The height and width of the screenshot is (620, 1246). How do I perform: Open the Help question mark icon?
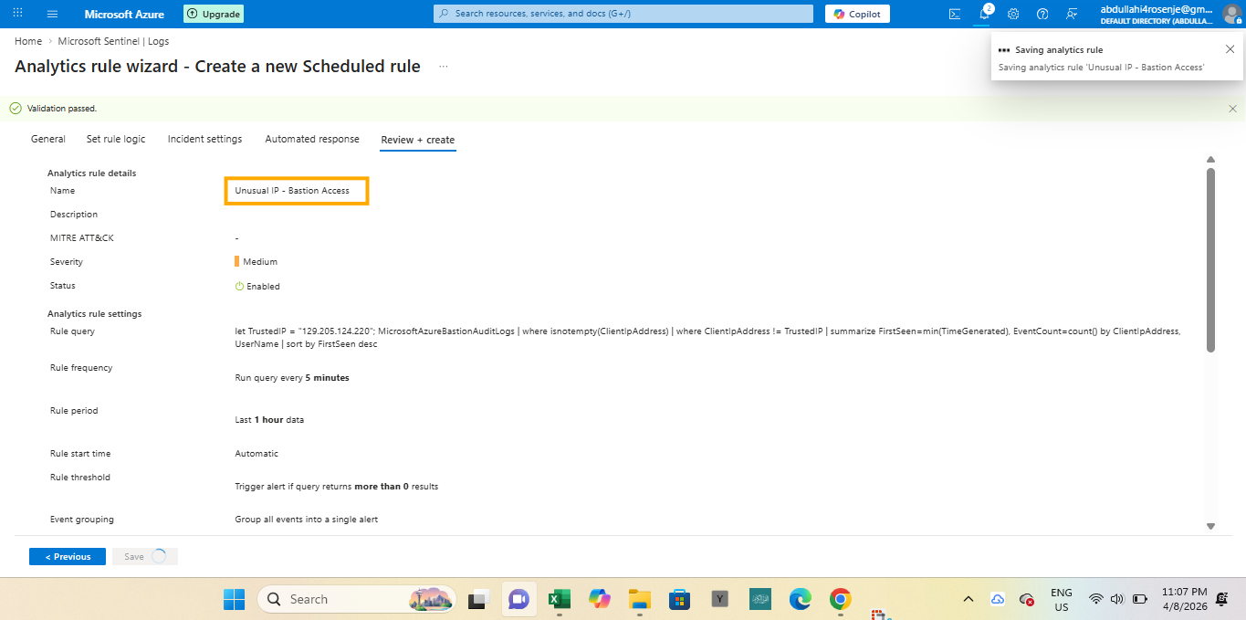[x=1042, y=14]
